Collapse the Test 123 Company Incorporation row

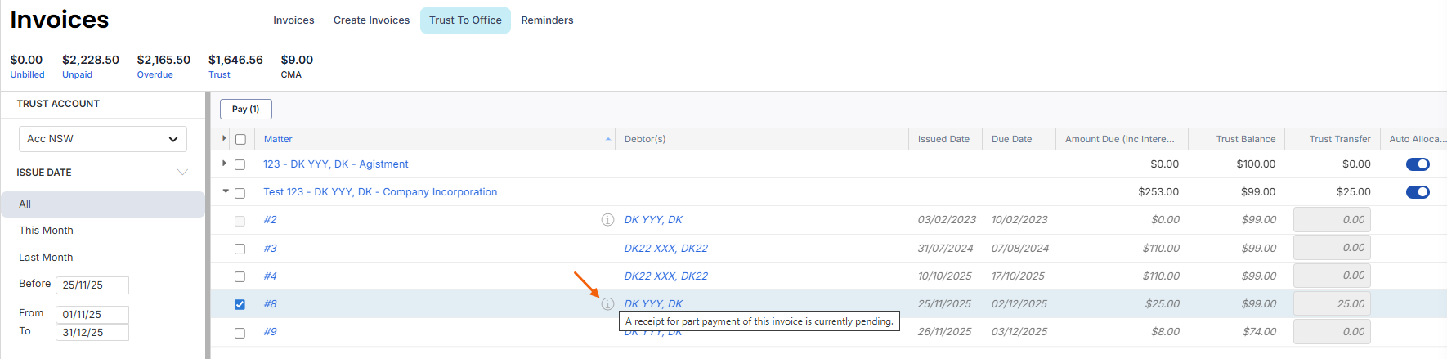(x=226, y=191)
